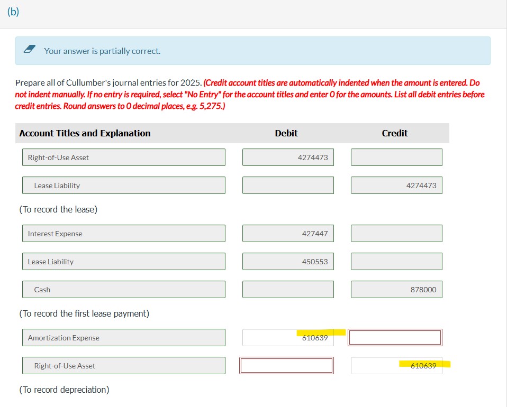Click the red-outlined credit field beside Amortization Expense
507x407 pixels.
[x=395, y=338]
